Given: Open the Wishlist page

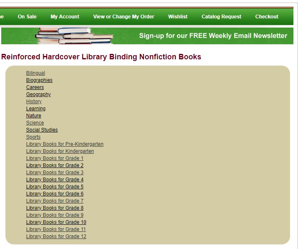Looking at the screenshot, I should 178,17.
